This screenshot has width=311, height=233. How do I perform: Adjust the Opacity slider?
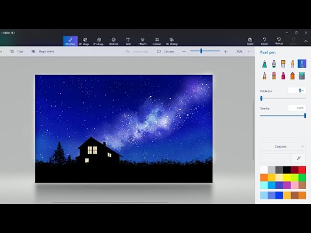(x=282, y=116)
